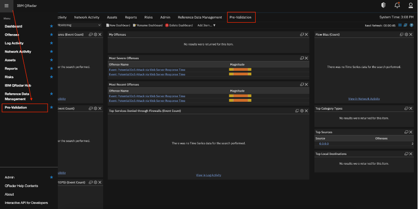This screenshot has width=418, height=209.
Task: Open the notifications bell
Action: 397,6
